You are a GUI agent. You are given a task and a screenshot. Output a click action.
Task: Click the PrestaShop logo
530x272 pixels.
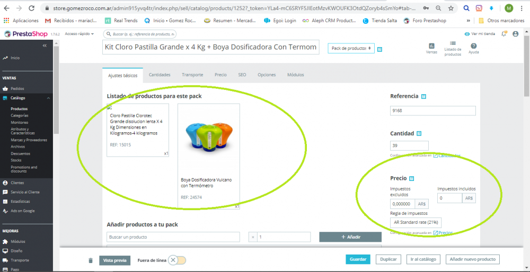click(x=25, y=34)
